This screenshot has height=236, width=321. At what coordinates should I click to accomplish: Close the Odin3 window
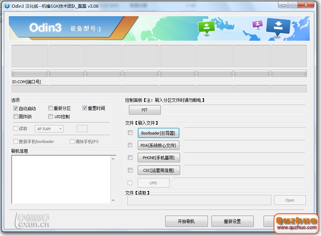point(306,5)
